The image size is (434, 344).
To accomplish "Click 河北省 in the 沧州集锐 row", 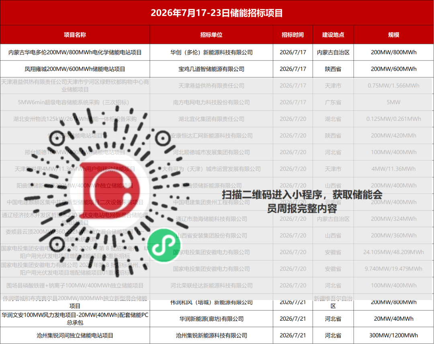I will click(333, 336).
